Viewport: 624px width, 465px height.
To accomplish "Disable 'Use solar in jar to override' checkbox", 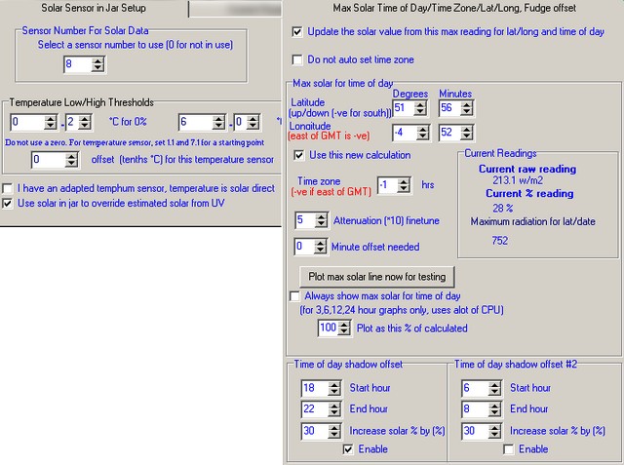I will click(x=9, y=204).
